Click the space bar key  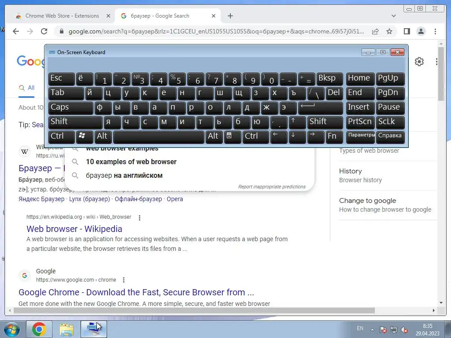159,136
